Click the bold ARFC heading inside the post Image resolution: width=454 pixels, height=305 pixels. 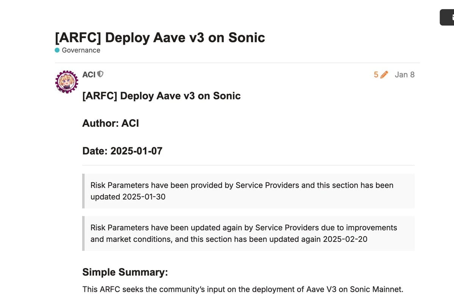click(x=161, y=96)
